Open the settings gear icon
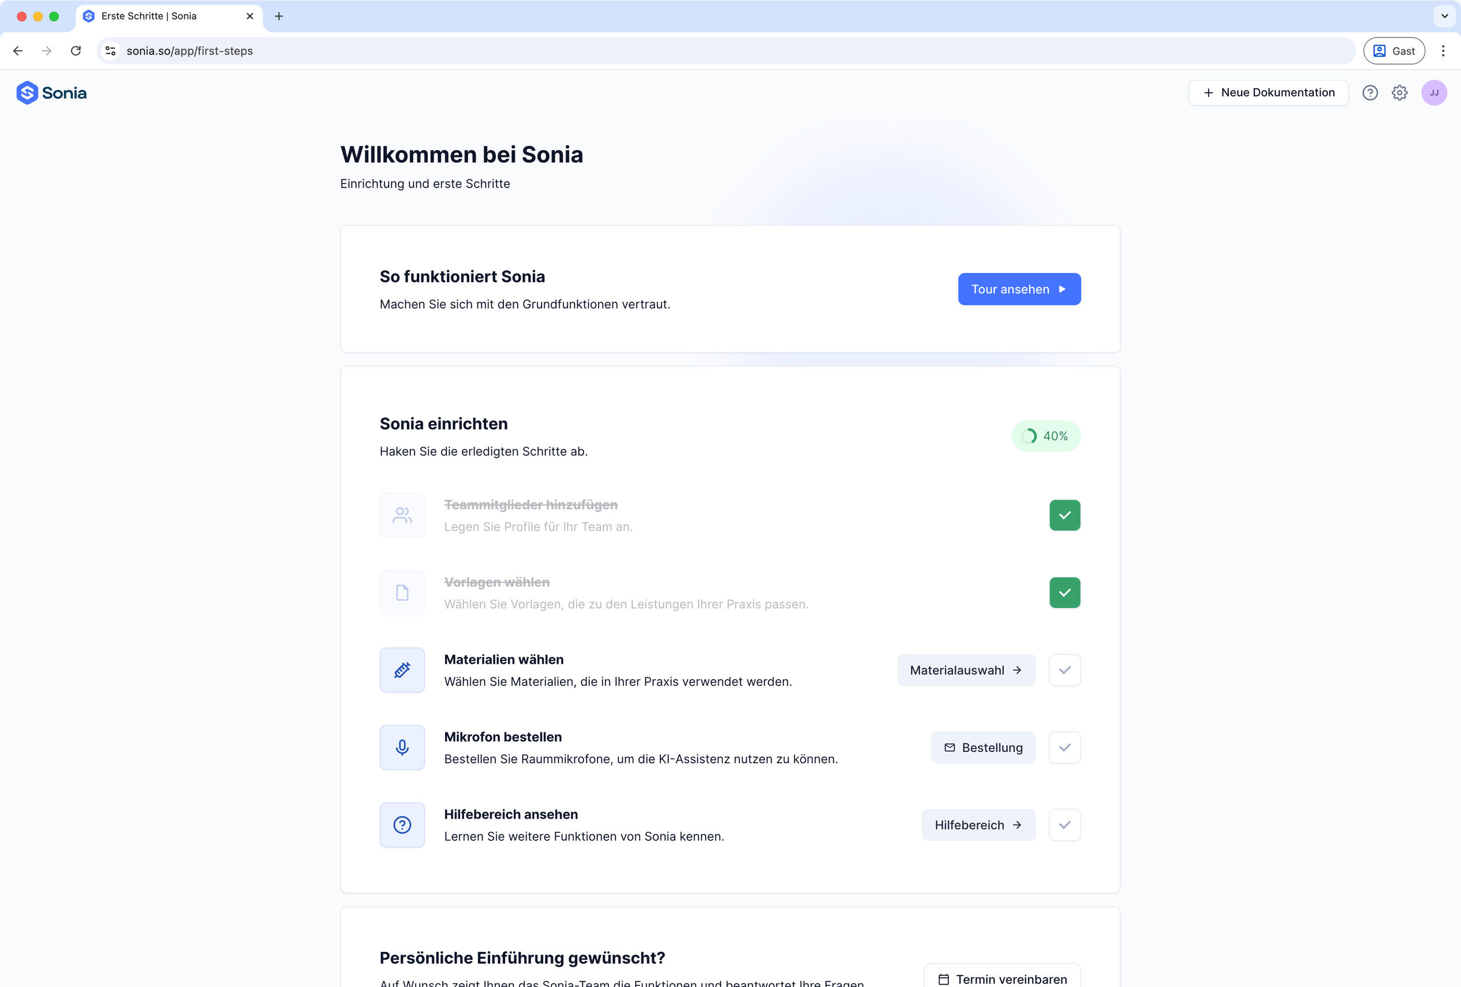Viewport: 1461px width, 987px height. tap(1400, 92)
